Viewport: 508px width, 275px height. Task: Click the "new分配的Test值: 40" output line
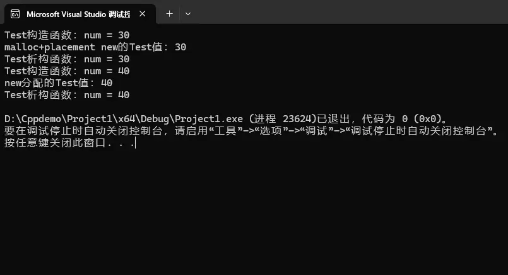point(59,83)
